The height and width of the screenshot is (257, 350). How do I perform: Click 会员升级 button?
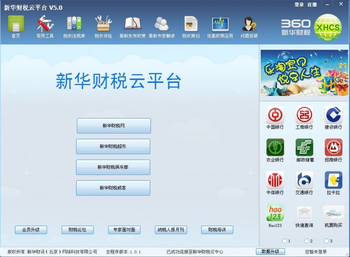click(31, 230)
